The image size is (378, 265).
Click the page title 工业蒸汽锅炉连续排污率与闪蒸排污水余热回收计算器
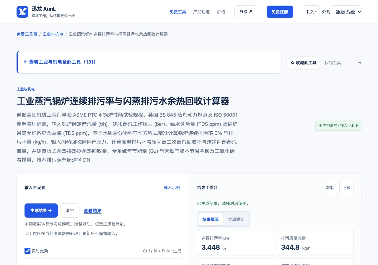coord(123,101)
